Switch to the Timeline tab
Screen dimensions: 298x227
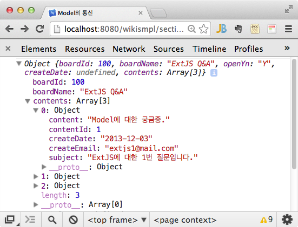click(x=209, y=49)
